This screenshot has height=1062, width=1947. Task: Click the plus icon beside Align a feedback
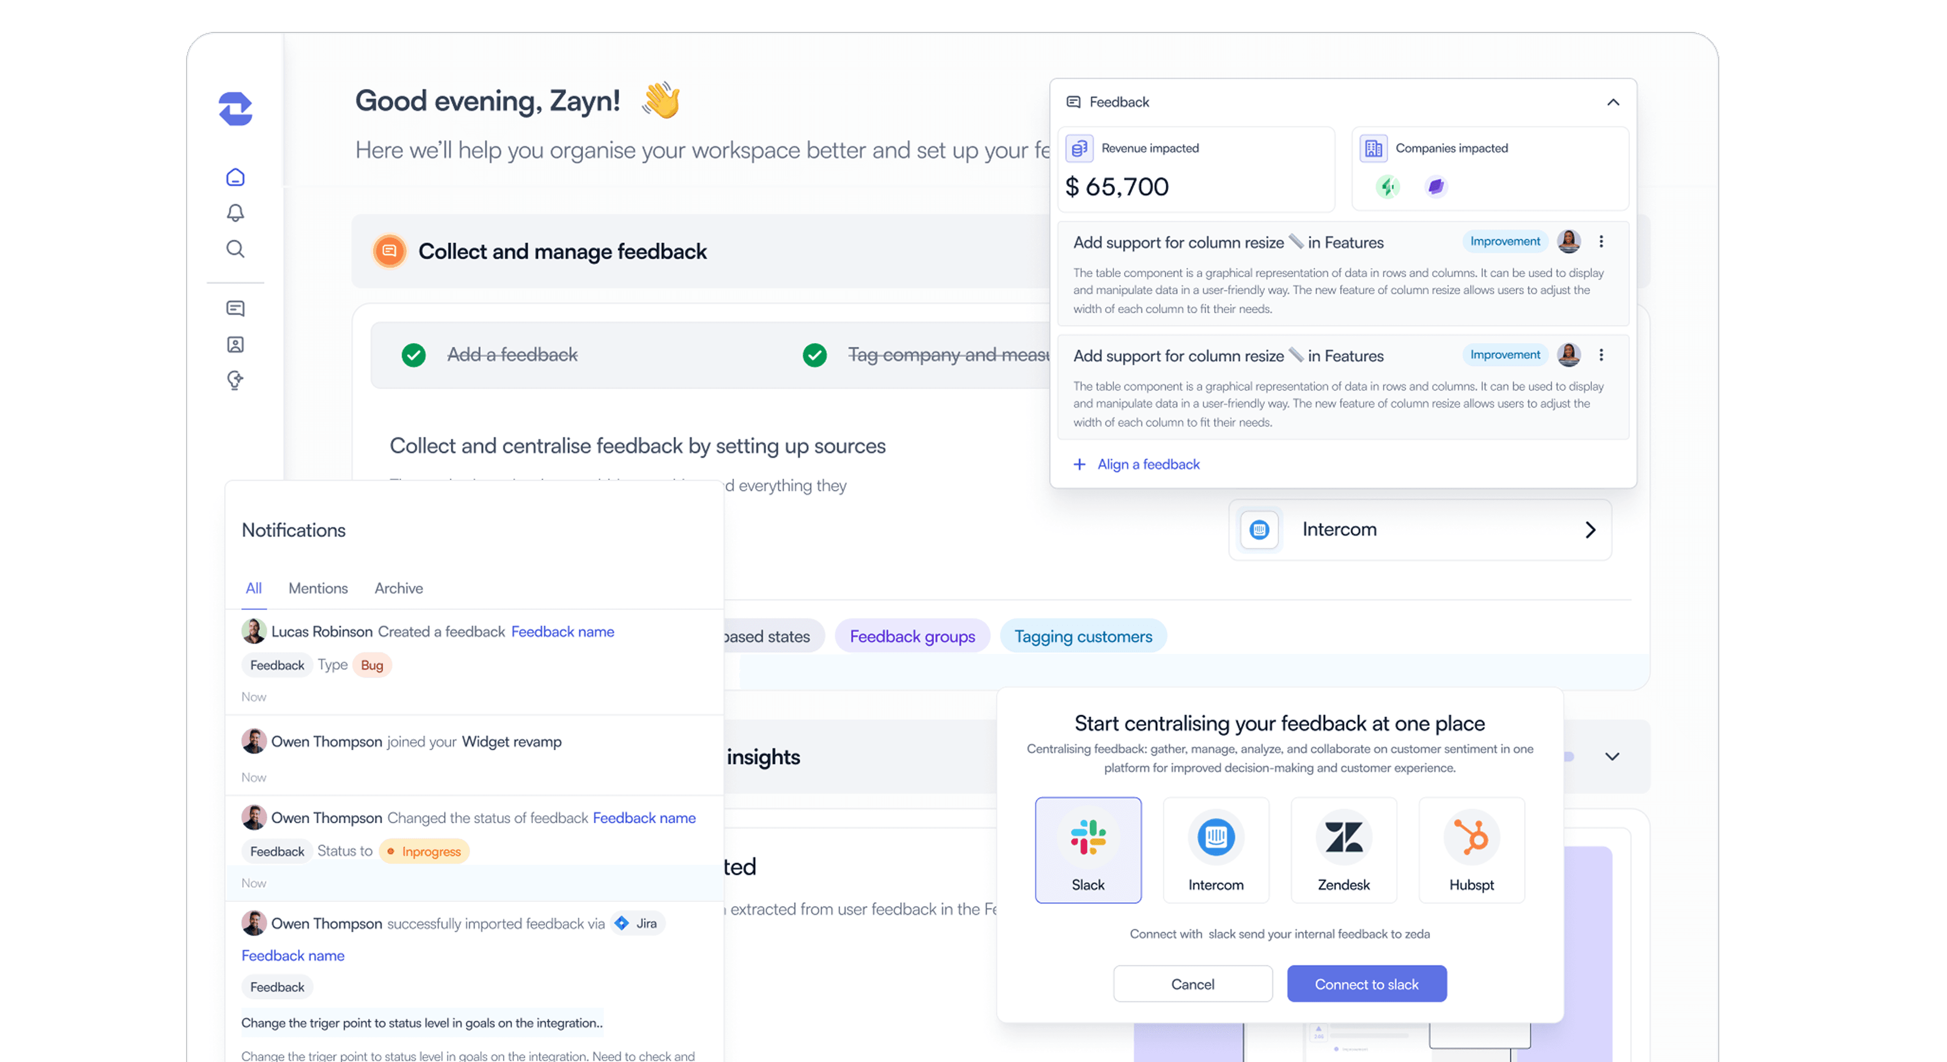pyautogui.click(x=1079, y=464)
